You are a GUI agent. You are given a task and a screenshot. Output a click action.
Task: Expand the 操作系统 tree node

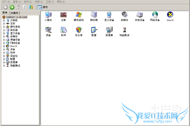coord(4,27)
